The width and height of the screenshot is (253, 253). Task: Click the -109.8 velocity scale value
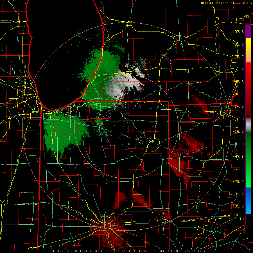237,206
